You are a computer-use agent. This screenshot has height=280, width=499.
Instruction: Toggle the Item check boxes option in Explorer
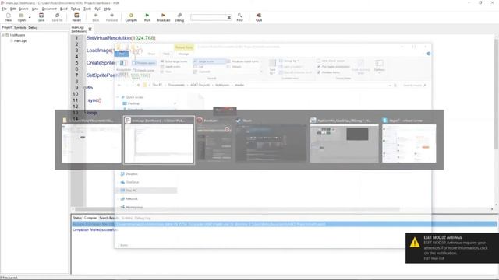[319, 61]
